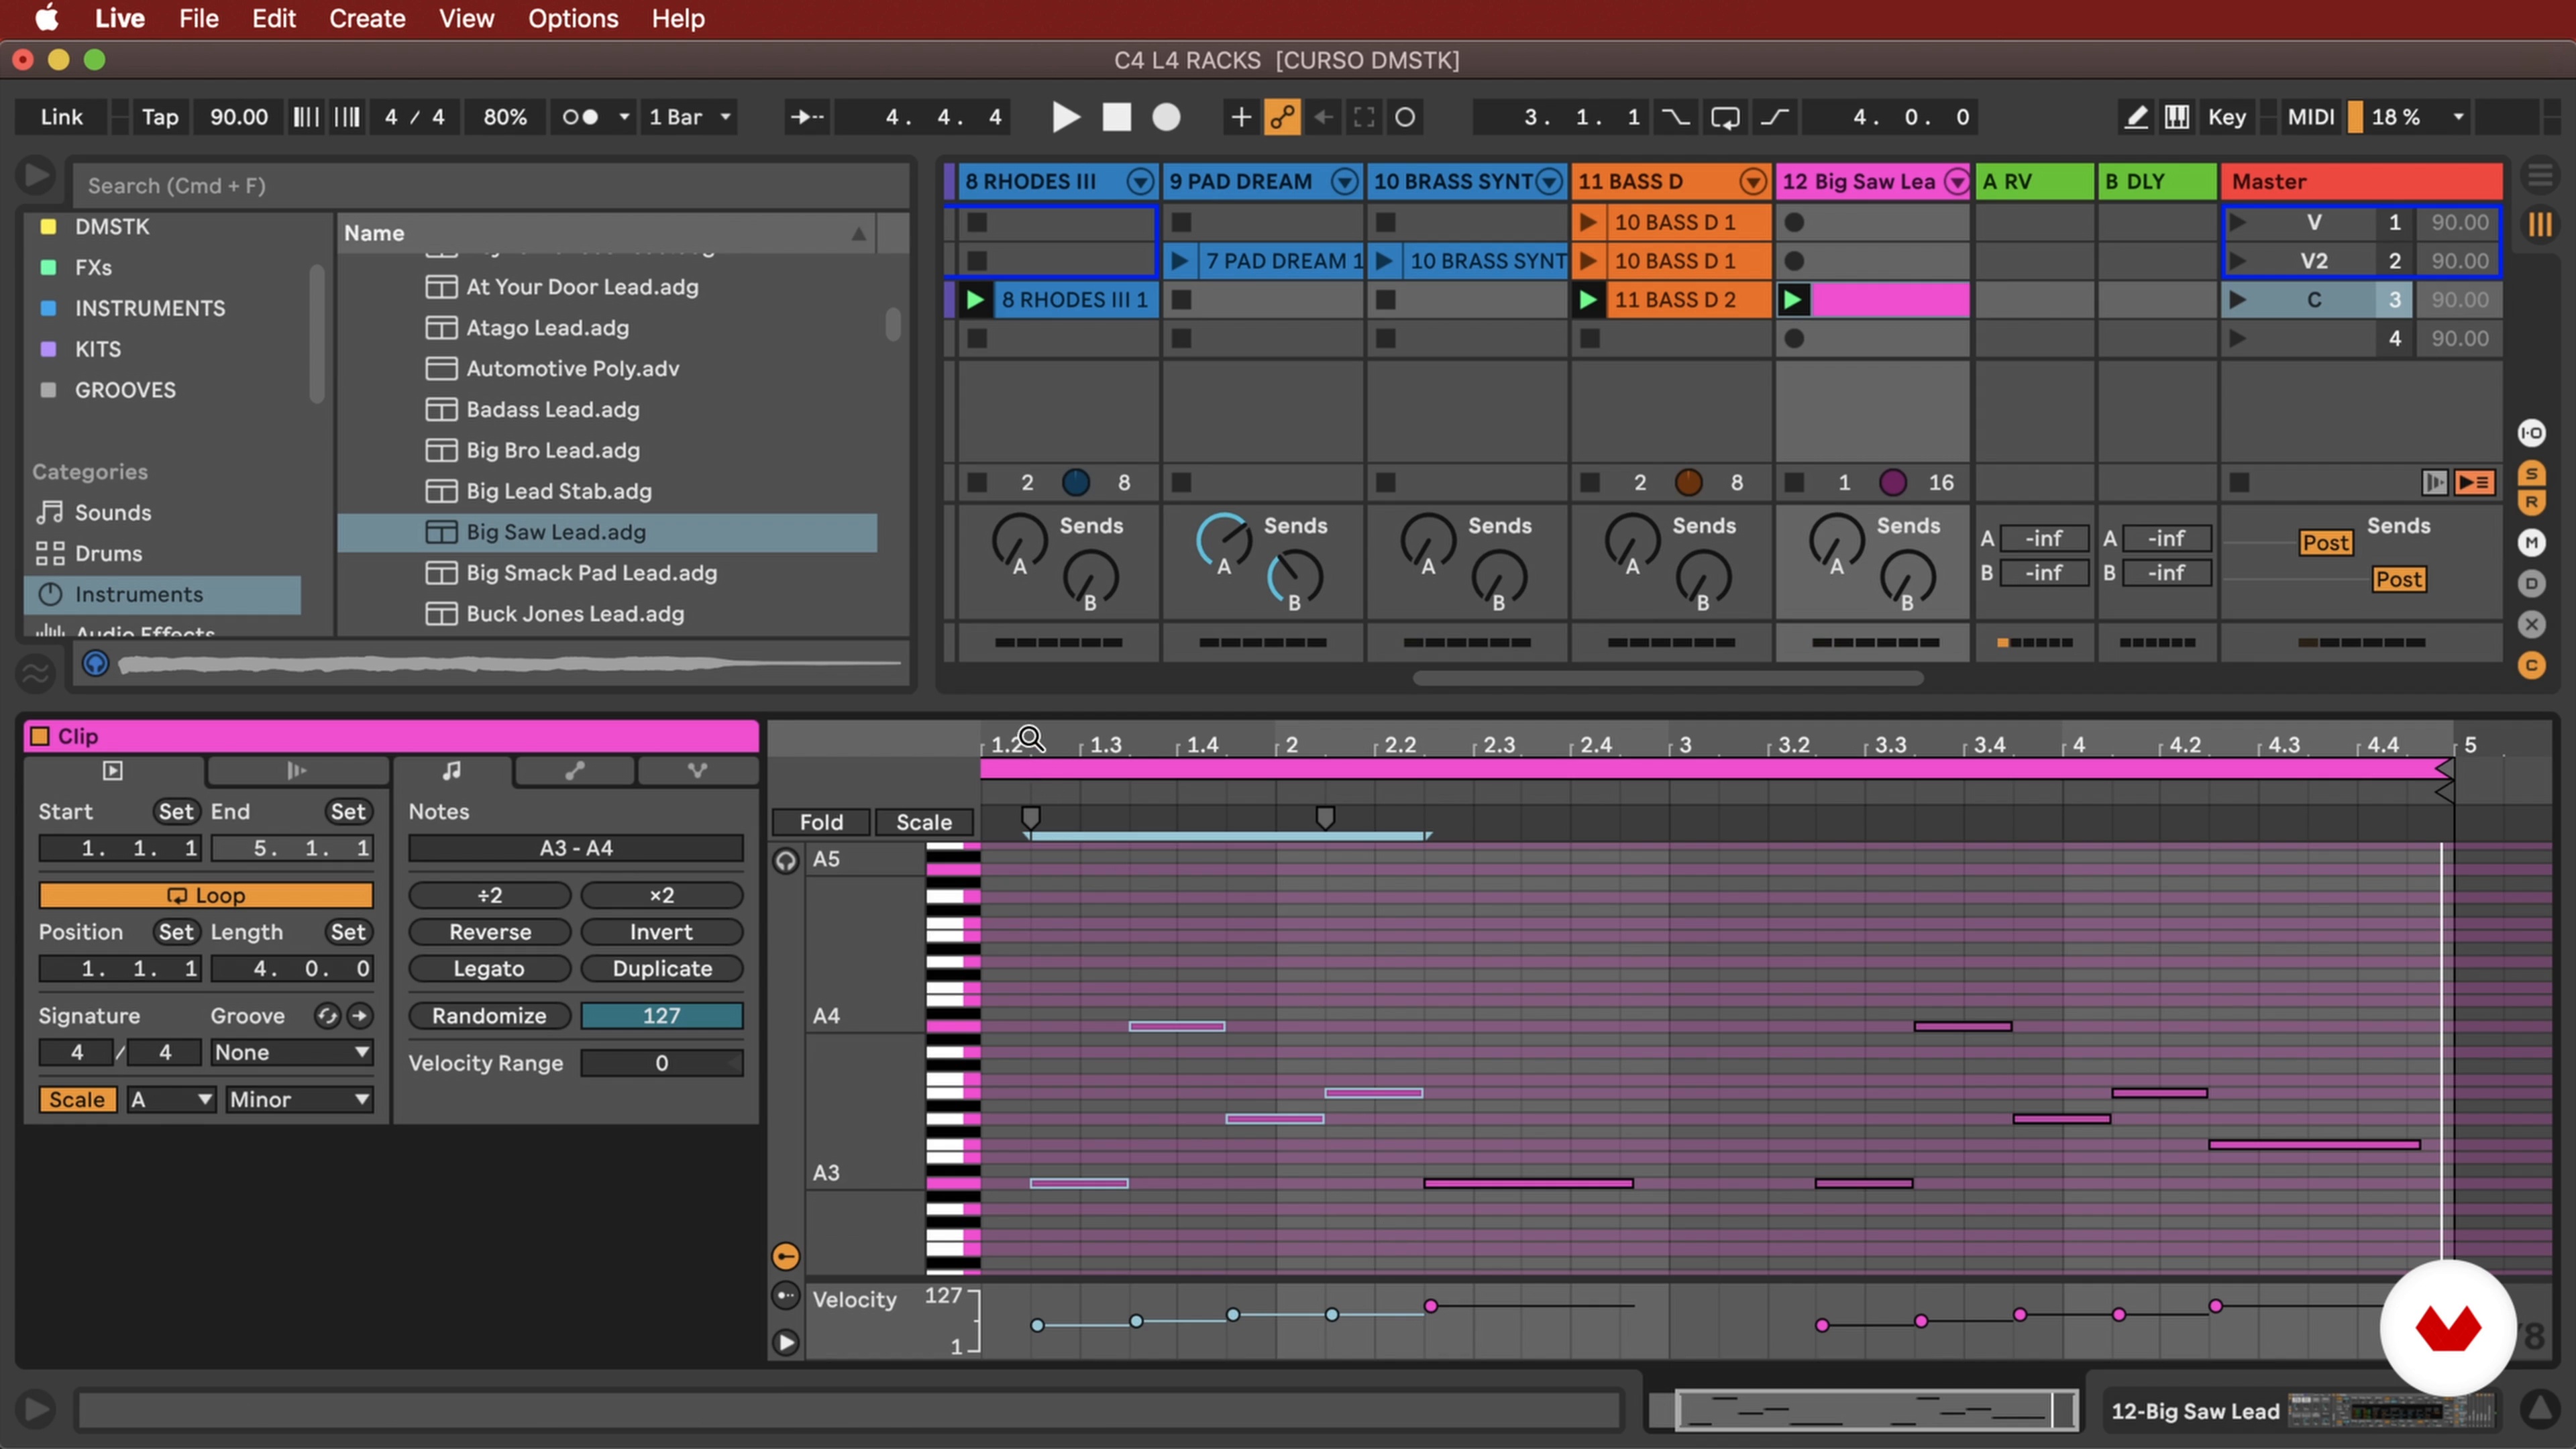Unfold the 8 RHODES III track arrow
2576x1449 pixels.
[1139, 181]
